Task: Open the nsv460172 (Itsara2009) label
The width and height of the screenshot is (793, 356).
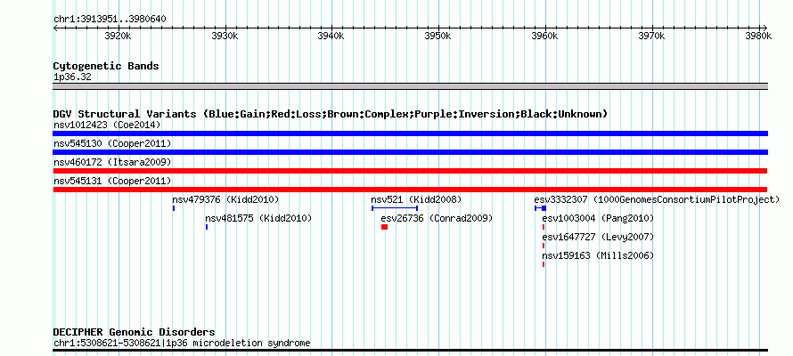Action: coord(112,162)
